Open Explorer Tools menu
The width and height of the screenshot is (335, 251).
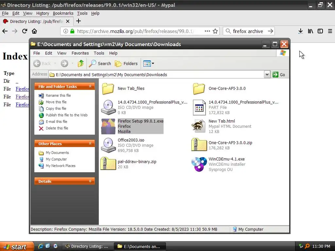[x=99, y=53]
